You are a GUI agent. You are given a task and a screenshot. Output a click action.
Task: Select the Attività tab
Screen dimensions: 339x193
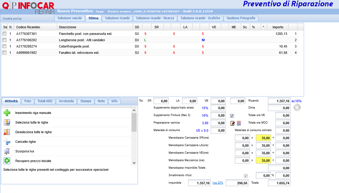coord(11,101)
